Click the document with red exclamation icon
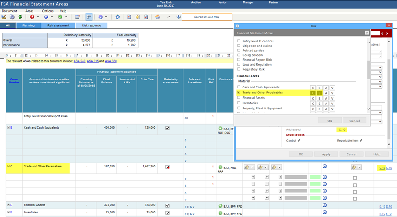The width and height of the screenshot is (397, 217). click(x=129, y=17)
